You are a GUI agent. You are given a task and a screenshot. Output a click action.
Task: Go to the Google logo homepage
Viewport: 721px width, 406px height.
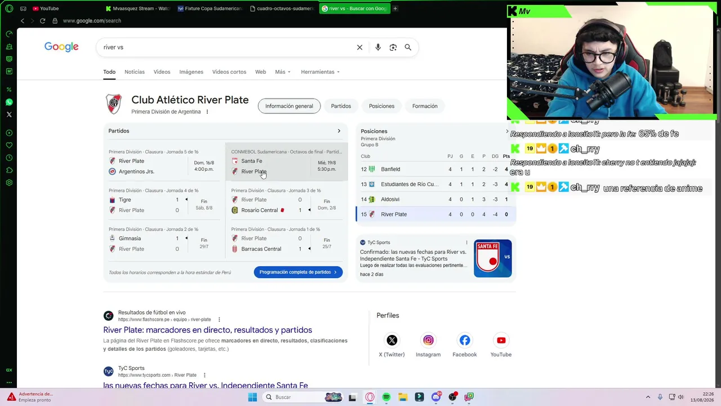click(x=61, y=47)
